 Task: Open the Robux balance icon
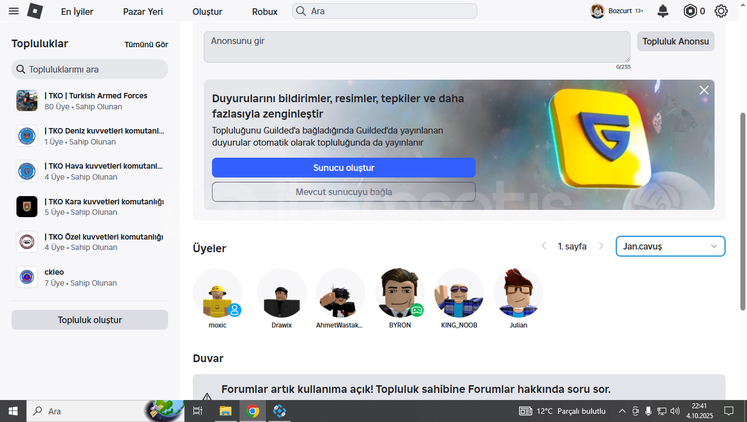(690, 11)
